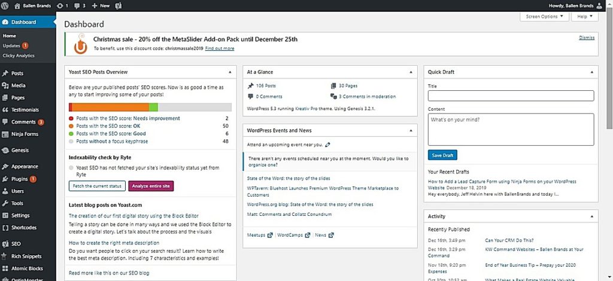Click the Tools wrench icon in sidebar
This screenshot has width=613, height=281.
[5, 203]
